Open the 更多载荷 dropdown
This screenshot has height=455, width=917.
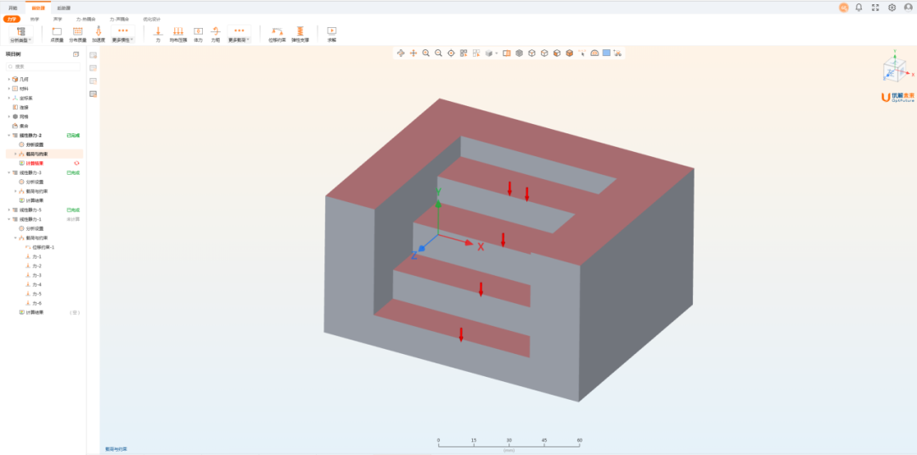tap(239, 34)
